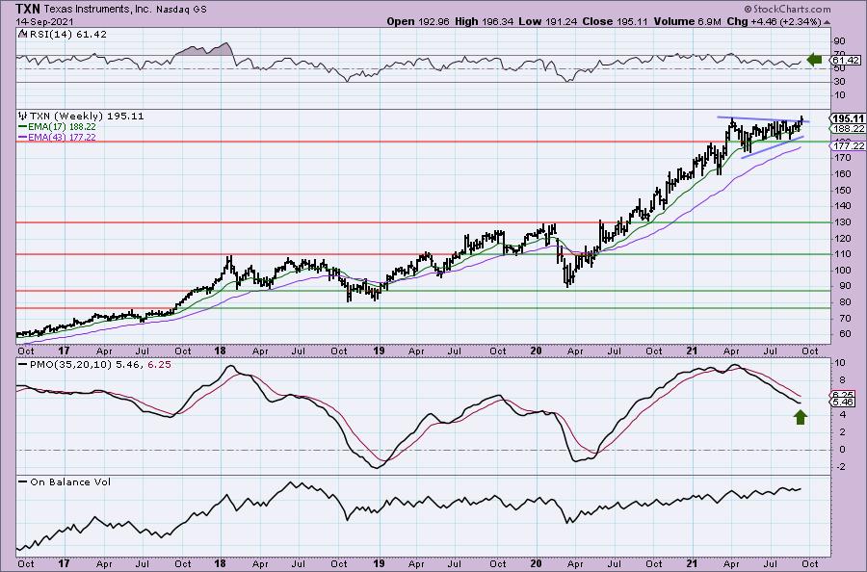Click the up triangle beside the change percentage
867x572 pixels.
click(828, 22)
